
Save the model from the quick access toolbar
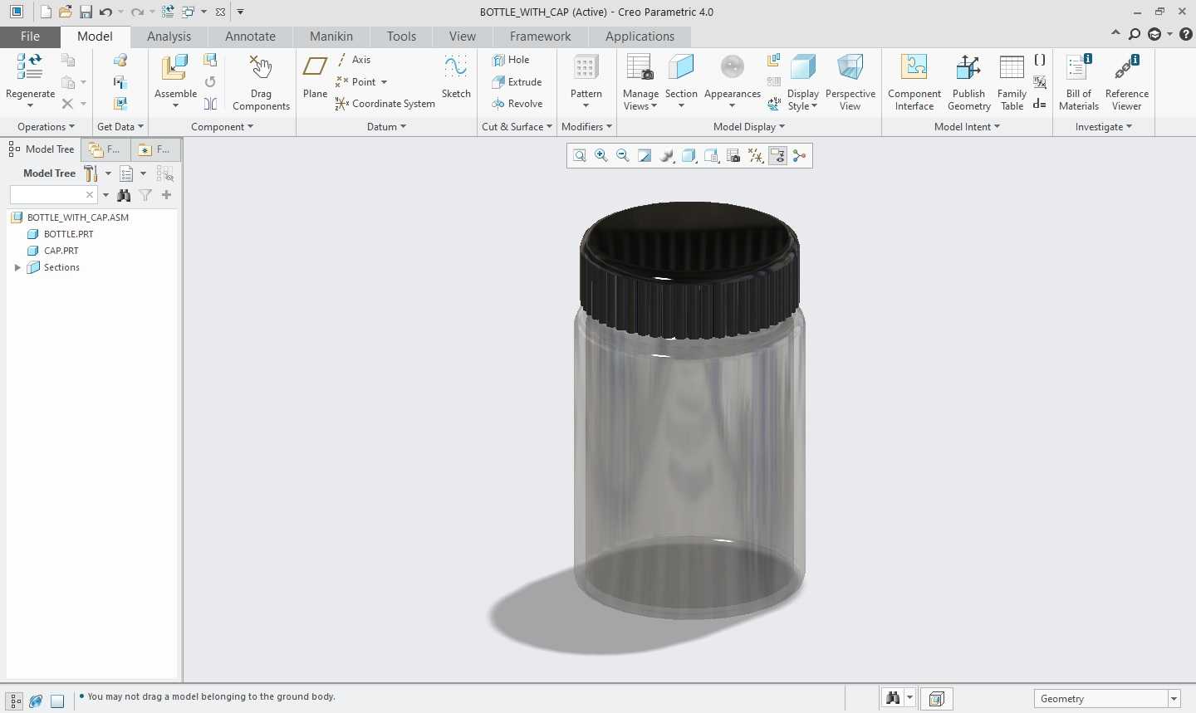[86, 12]
